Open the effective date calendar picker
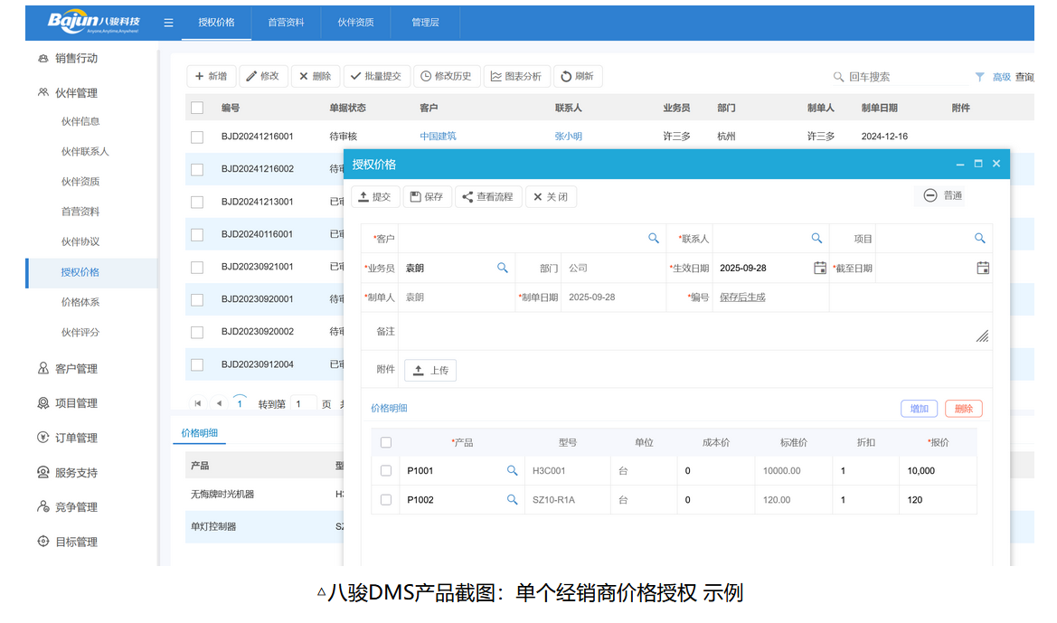The width and height of the screenshot is (1057, 623). (x=820, y=268)
